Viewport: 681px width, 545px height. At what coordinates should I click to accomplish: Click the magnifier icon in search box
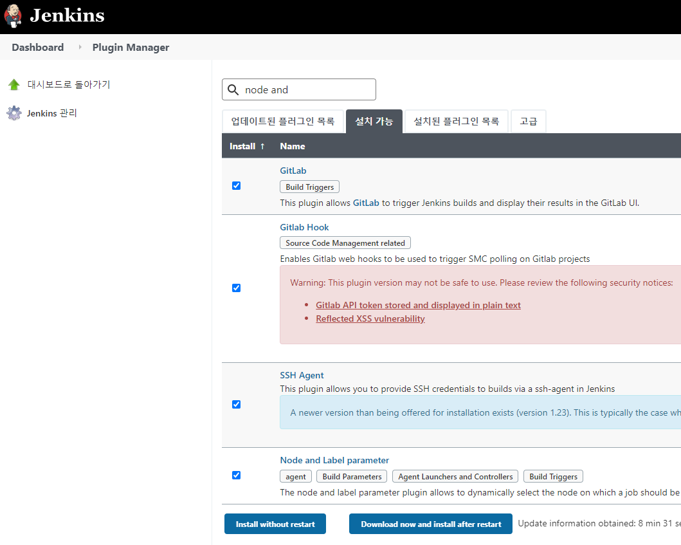(x=233, y=90)
